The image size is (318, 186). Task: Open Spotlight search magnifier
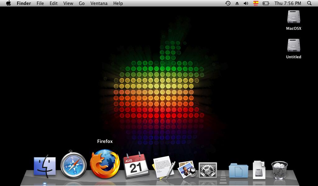pyautogui.click(x=309, y=3)
